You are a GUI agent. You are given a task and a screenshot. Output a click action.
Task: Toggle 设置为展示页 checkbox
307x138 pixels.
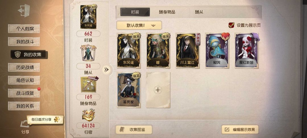[231, 25]
